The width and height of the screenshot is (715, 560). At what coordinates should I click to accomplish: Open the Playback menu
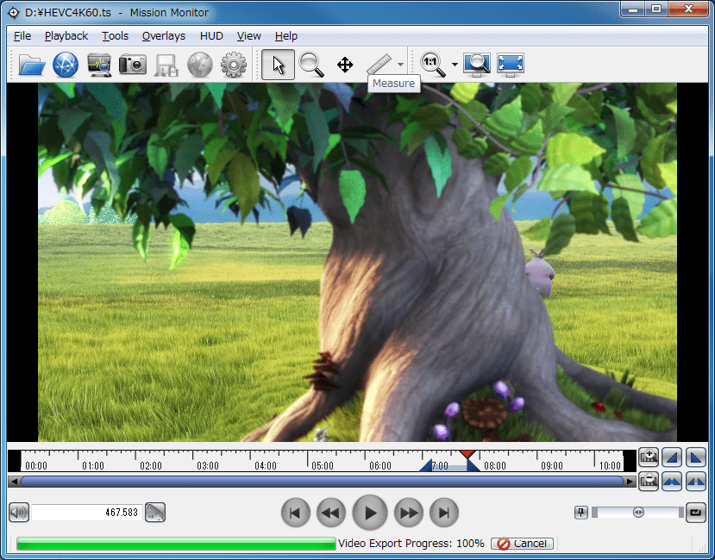pyautogui.click(x=66, y=36)
